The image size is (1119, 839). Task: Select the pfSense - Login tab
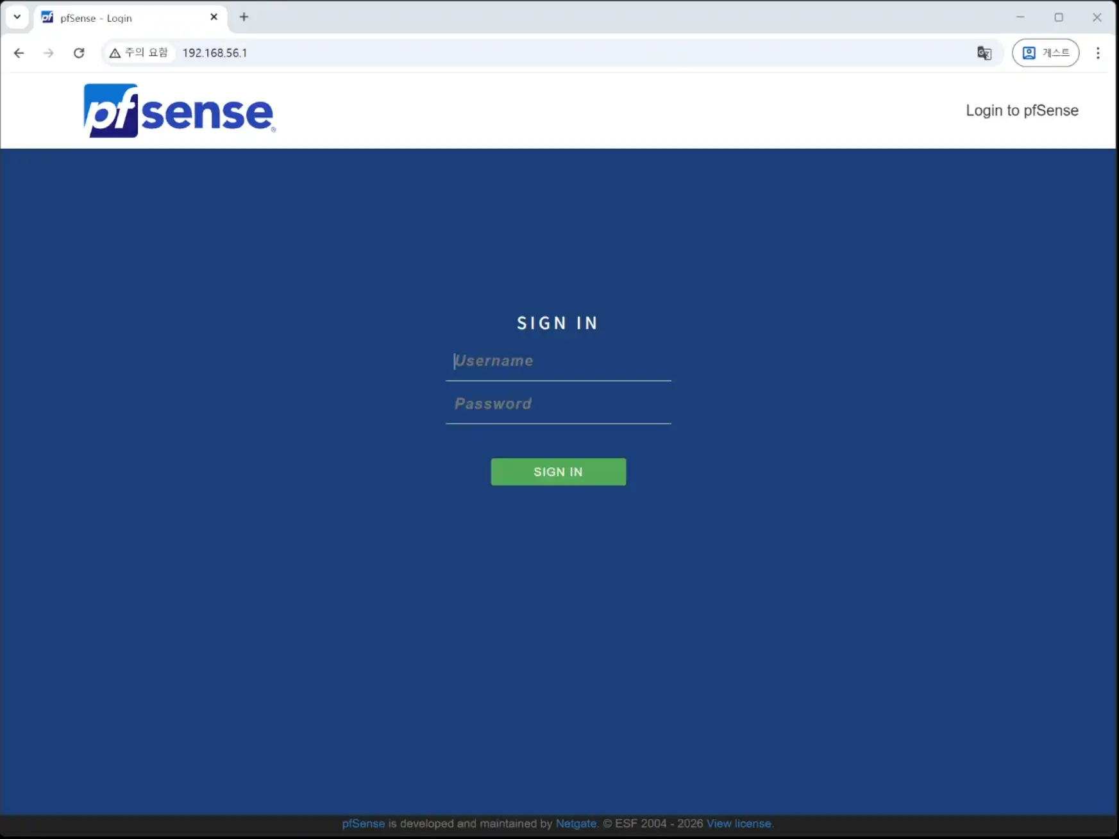pyautogui.click(x=122, y=18)
